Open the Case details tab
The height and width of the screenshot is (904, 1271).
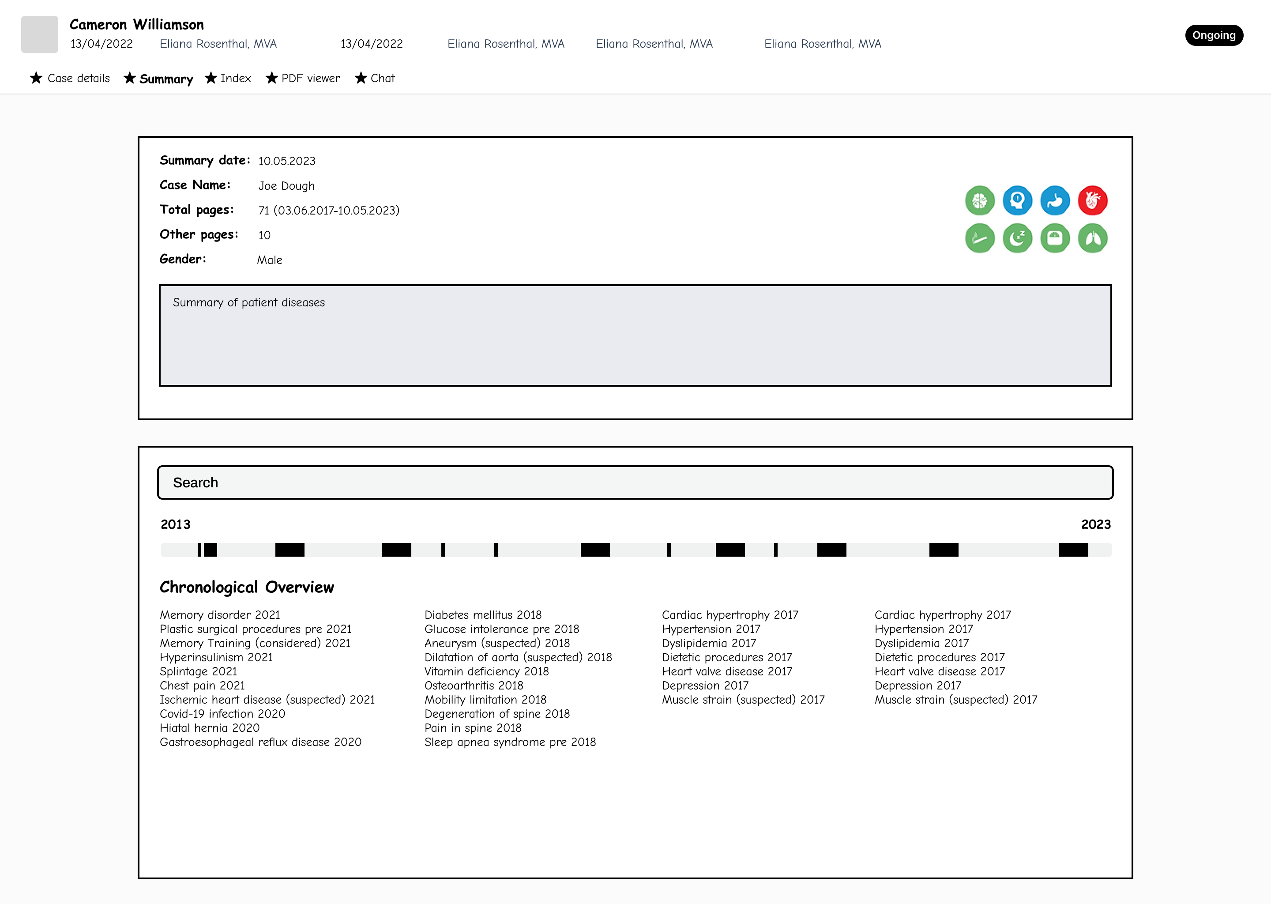70,79
